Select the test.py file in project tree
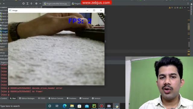 pos(2,53)
